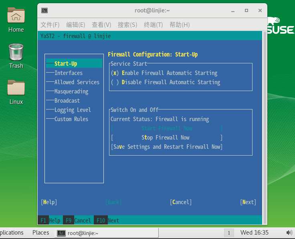Open the 搜索(S) menu
Viewport: 295px width, 239px height.
point(127,24)
